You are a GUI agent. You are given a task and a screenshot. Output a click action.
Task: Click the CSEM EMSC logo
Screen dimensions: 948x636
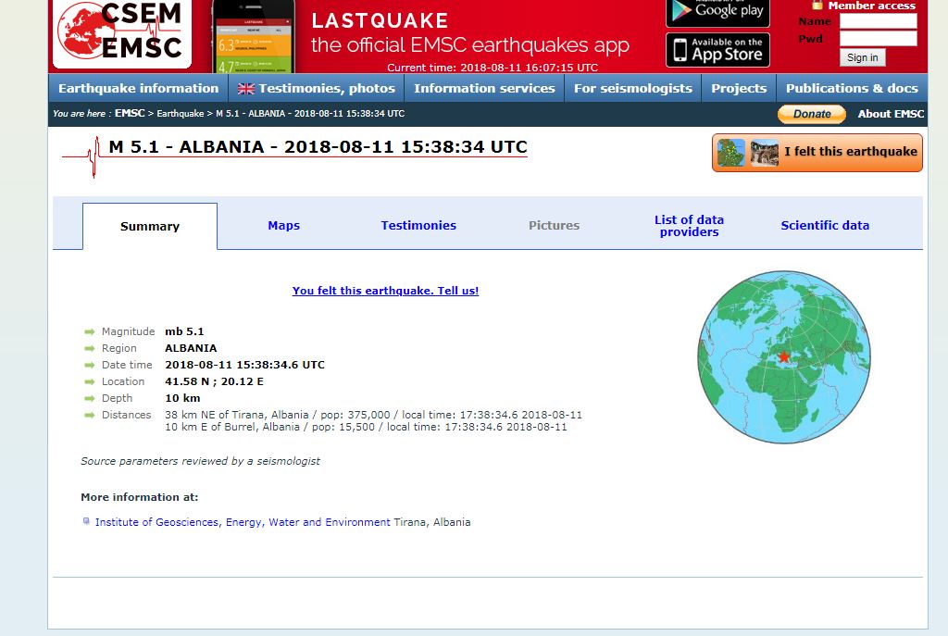[x=122, y=34]
